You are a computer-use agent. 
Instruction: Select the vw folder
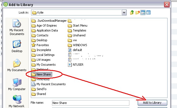(72, 40)
